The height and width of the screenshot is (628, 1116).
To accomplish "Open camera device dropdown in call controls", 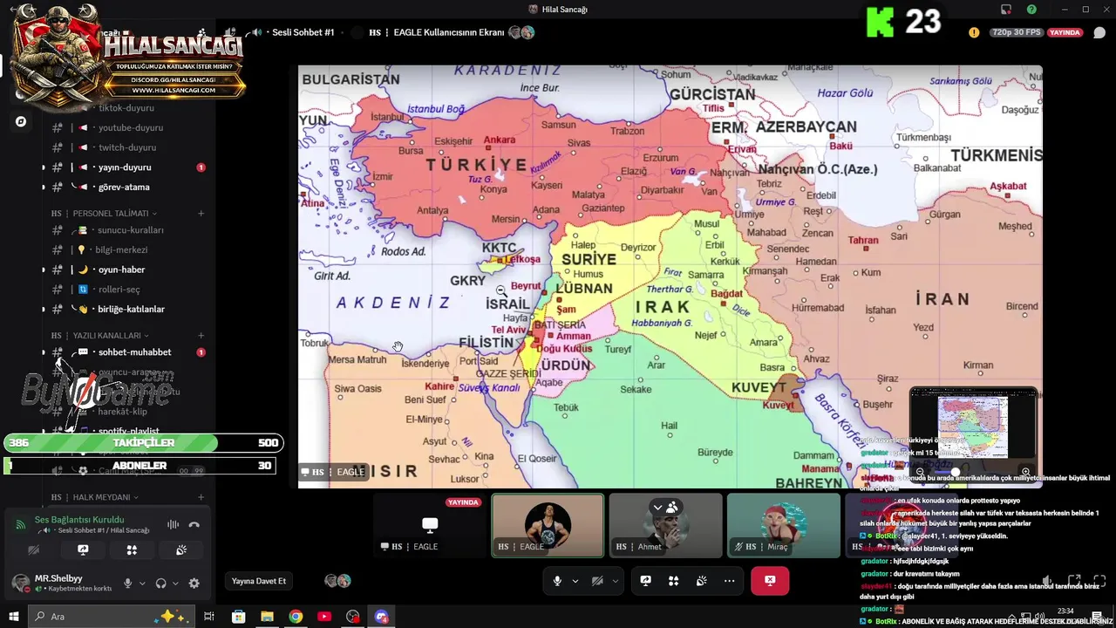I will point(615,581).
